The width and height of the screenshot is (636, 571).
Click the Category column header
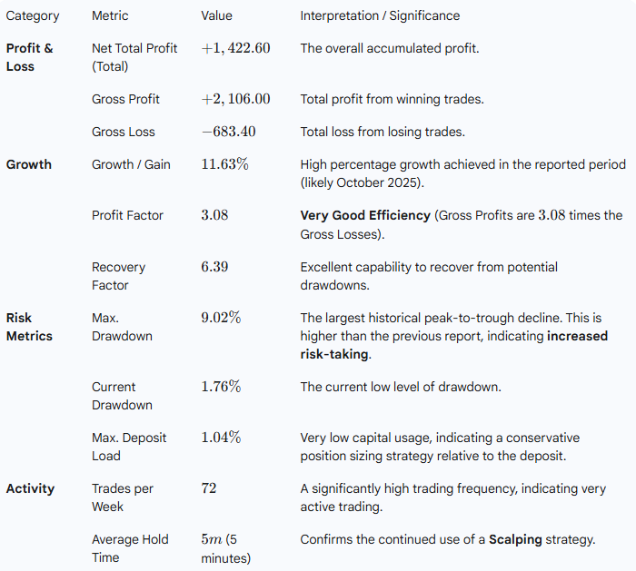[33, 15]
